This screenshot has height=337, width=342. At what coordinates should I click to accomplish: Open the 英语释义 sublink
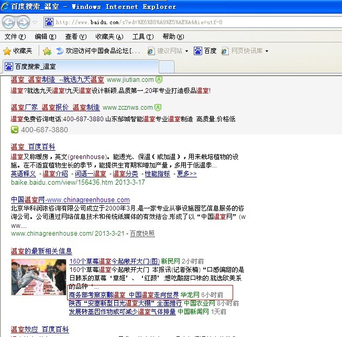click(24, 174)
